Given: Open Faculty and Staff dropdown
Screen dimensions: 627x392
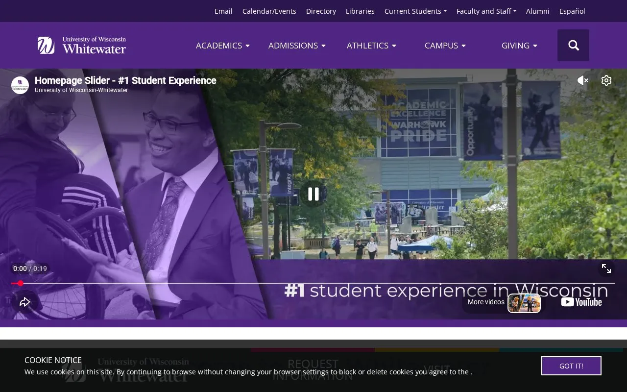Looking at the screenshot, I should click(486, 11).
